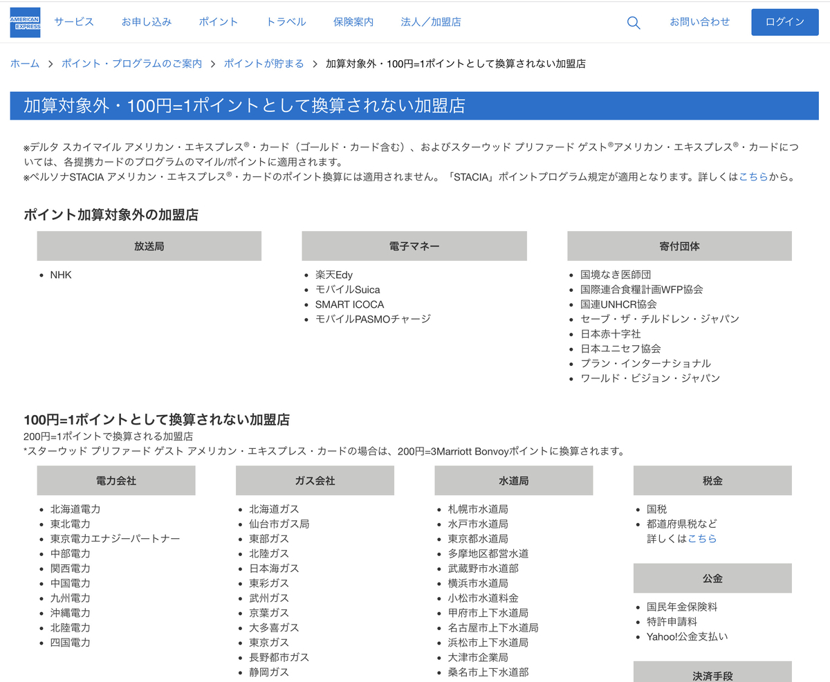This screenshot has width=830, height=682.
Task: Click こちら link in STACIA note
Action: 753,177
